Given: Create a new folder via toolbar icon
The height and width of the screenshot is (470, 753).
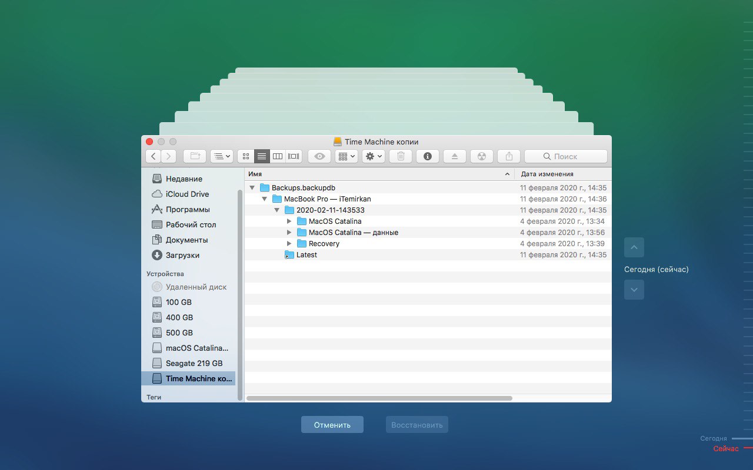Looking at the screenshot, I should pos(195,156).
